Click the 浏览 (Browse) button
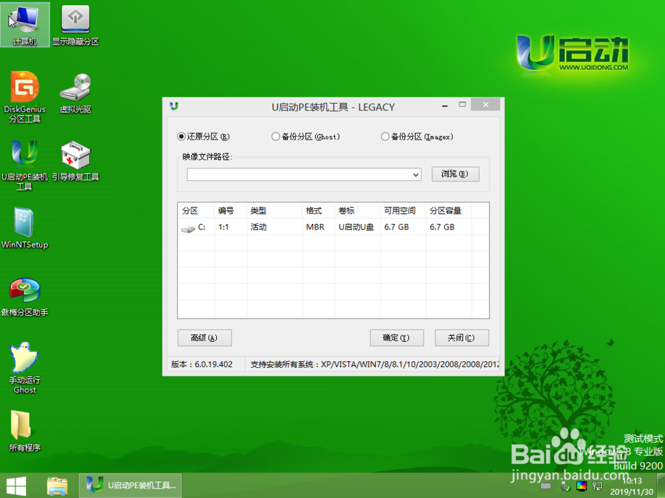The image size is (665, 498). pyautogui.click(x=456, y=174)
